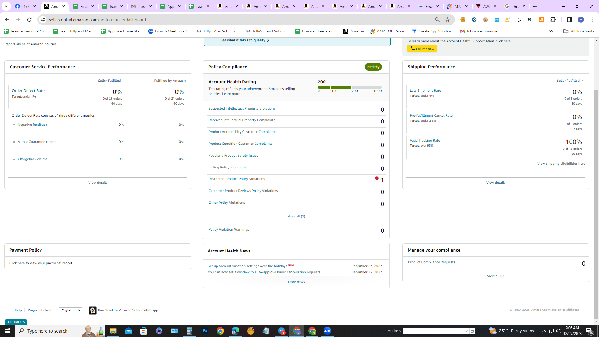Expand taskbar Address bar dropdown

pyautogui.click(x=466, y=331)
